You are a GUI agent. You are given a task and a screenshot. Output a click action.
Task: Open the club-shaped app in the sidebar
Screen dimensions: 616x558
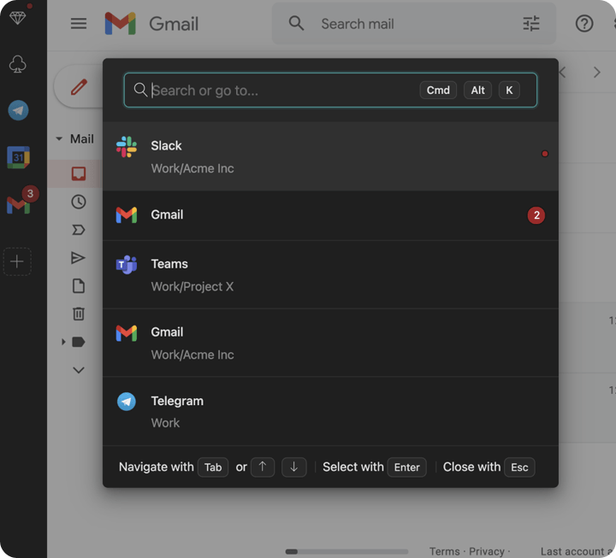(x=18, y=64)
